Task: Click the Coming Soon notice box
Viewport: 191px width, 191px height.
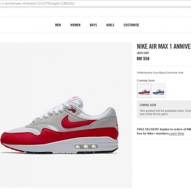Action: 164,110
